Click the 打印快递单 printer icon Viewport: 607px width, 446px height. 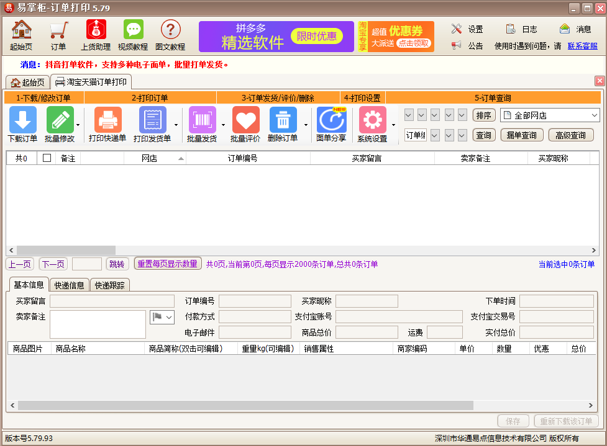click(x=107, y=120)
